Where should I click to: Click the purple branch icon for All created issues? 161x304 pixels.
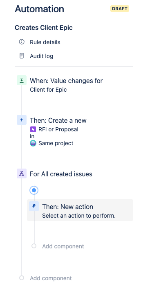[x=22, y=173]
